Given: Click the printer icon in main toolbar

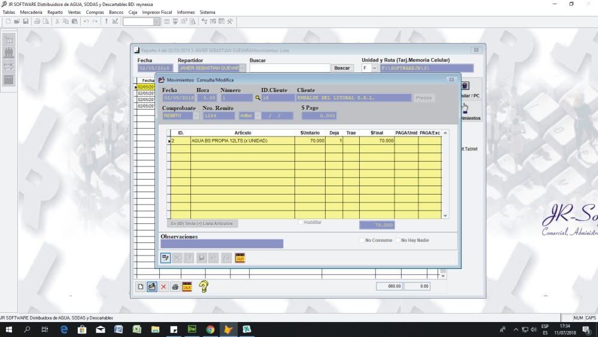Looking at the screenshot, I should 37,22.
